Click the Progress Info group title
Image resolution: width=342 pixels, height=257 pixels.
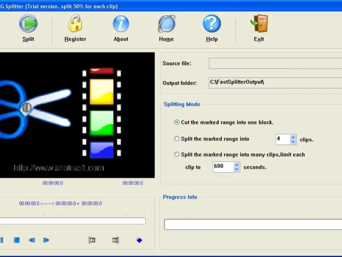(x=180, y=197)
